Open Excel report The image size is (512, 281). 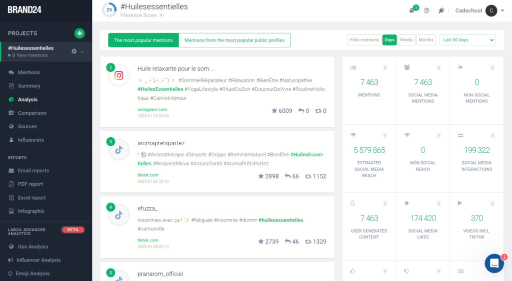(x=31, y=198)
